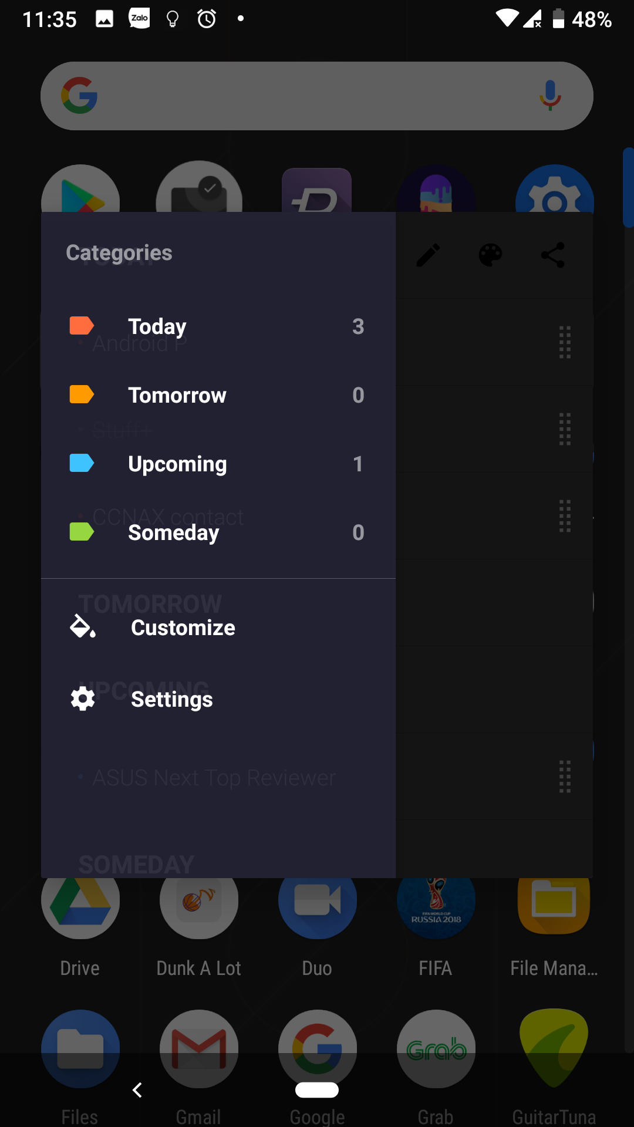The height and width of the screenshot is (1127, 634).
Task: Tap the share icon
Action: click(x=552, y=255)
